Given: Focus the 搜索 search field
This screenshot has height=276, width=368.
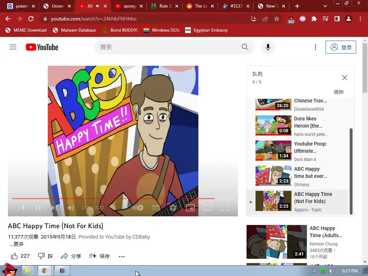Looking at the screenshot, I should [x=168, y=47].
